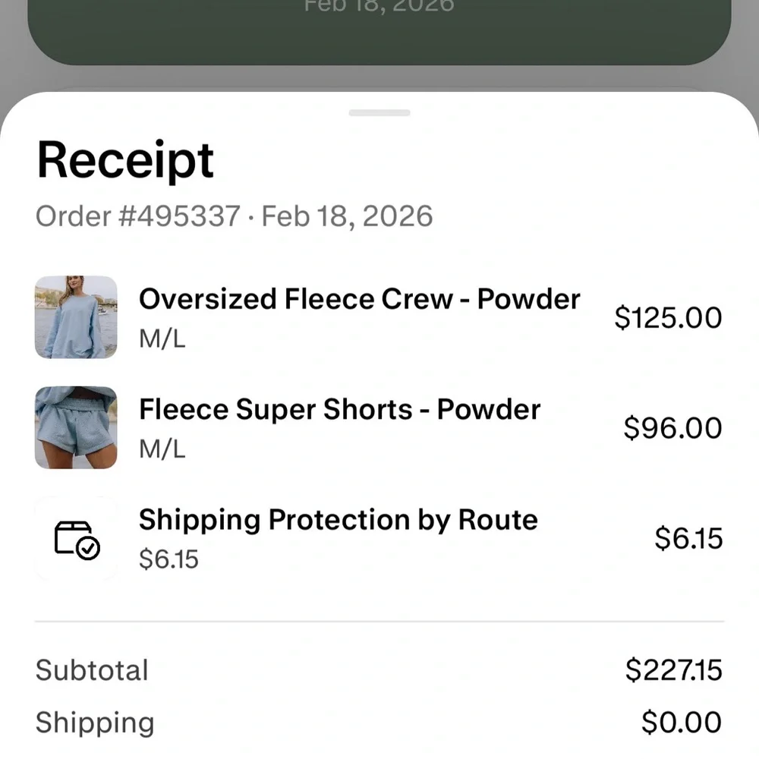Tap the $0.00 shipping amount
759x759 pixels.
(681, 723)
